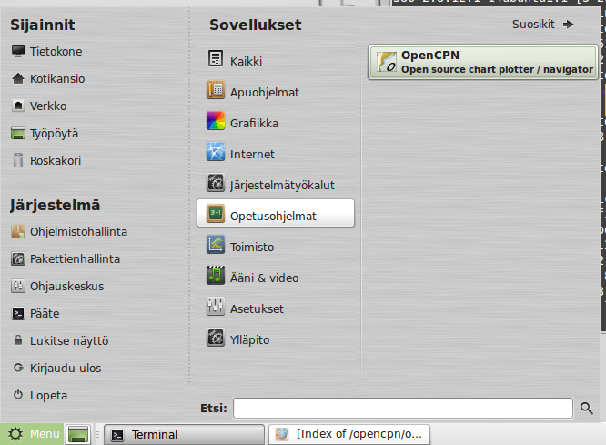This screenshot has height=445, width=606.
Task: Click the Kirjaudu ulos logout icon
Action: (18, 368)
